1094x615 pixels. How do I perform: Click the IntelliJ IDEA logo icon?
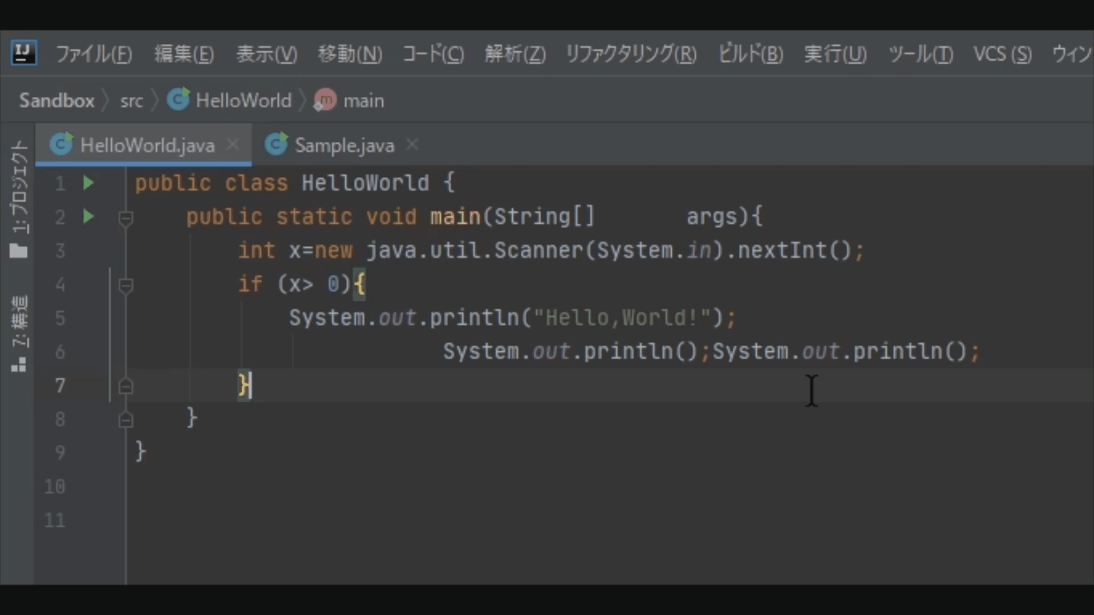click(x=23, y=54)
